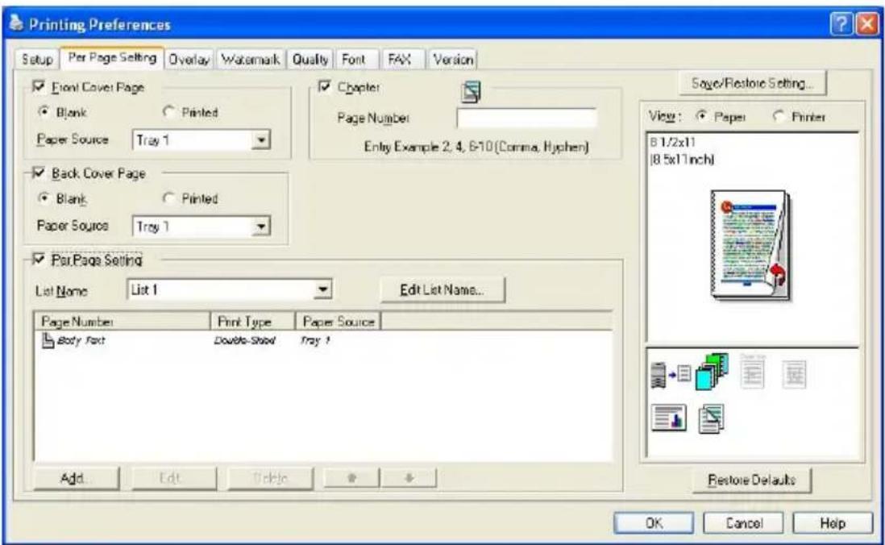The image size is (885, 545).
Task: Select Printed for Front Cover Page
Action: point(168,111)
